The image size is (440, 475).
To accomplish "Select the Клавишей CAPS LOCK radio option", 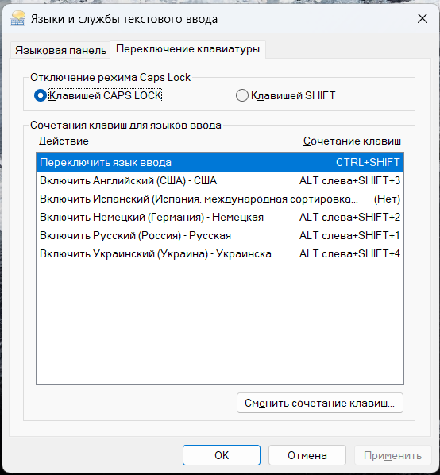I will coord(98,96).
